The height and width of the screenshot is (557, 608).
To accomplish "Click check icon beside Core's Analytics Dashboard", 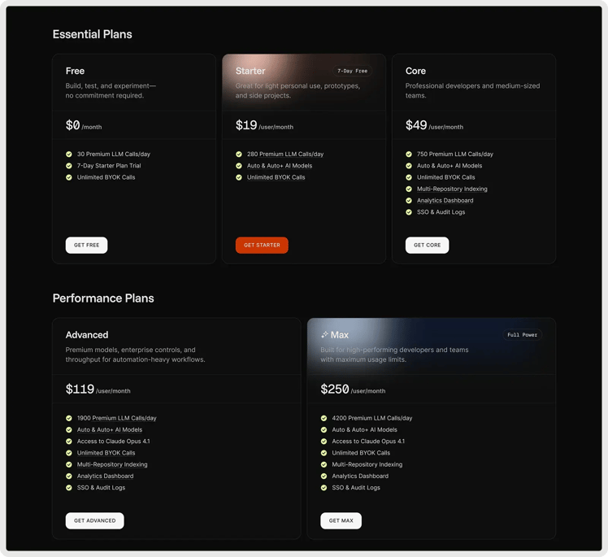I will pos(409,201).
